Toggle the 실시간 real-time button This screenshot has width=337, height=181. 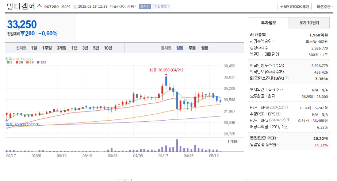tap(145, 7)
